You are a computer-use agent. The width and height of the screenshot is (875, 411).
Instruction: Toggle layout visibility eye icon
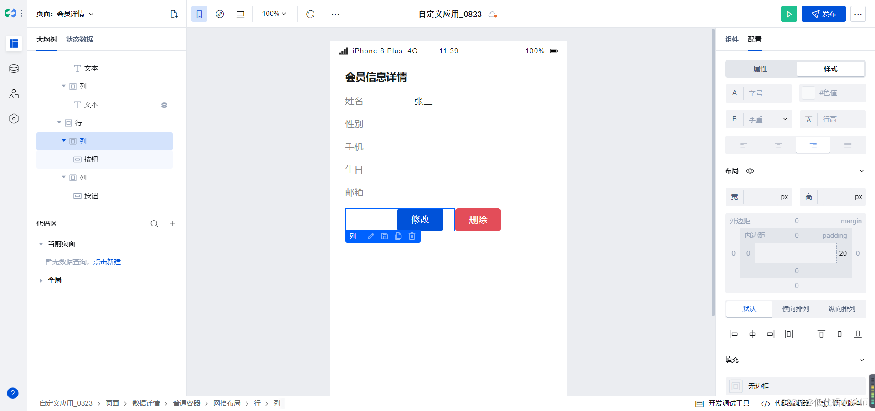coord(750,171)
